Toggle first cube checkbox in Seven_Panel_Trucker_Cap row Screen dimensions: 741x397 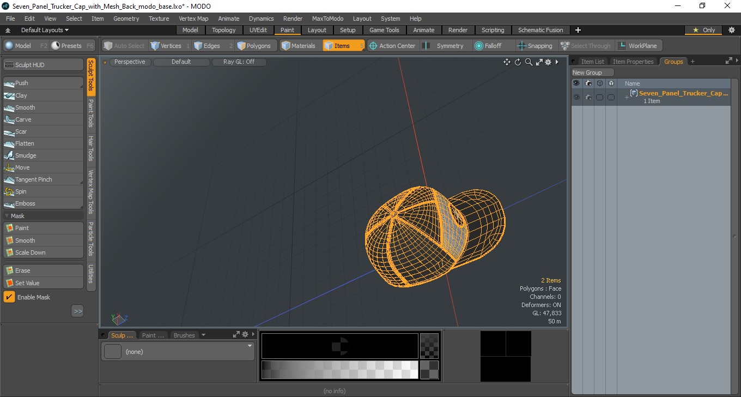click(x=599, y=97)
